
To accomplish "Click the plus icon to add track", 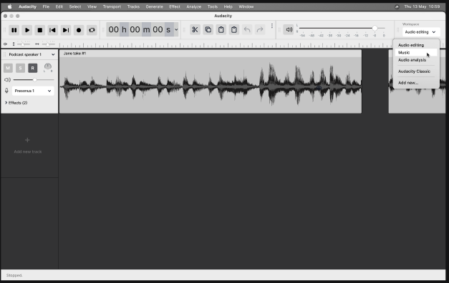I will 27,140.
